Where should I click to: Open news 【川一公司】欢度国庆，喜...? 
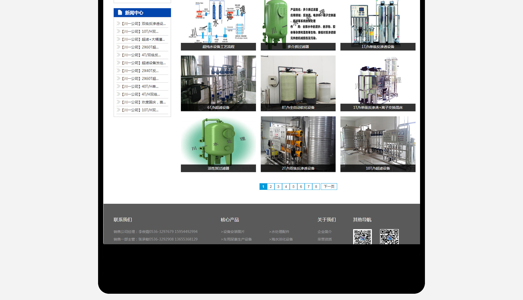coord(143,103)
